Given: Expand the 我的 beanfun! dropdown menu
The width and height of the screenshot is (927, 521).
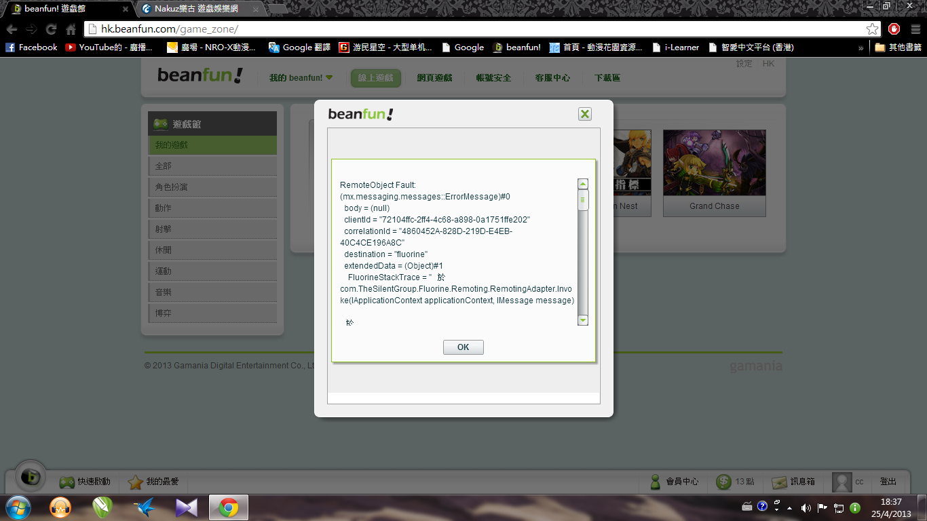Looking at the screenshot, I should point(301,78).
